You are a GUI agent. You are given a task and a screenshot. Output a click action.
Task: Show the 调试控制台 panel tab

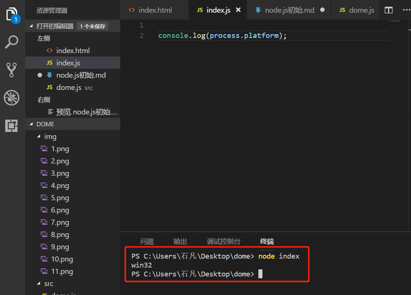(224, 241)
